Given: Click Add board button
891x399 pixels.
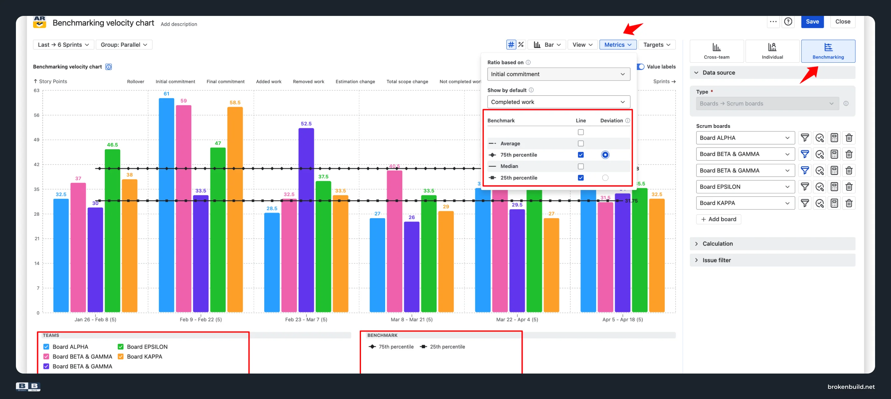Looking at the screenshot, I should click(718, 219).
